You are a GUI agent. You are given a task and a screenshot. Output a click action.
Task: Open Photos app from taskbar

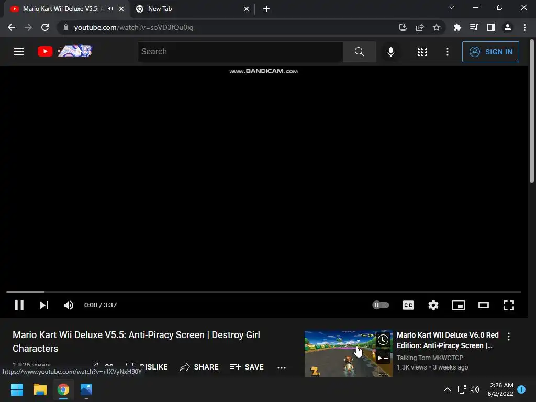click(x=86, y=389)
